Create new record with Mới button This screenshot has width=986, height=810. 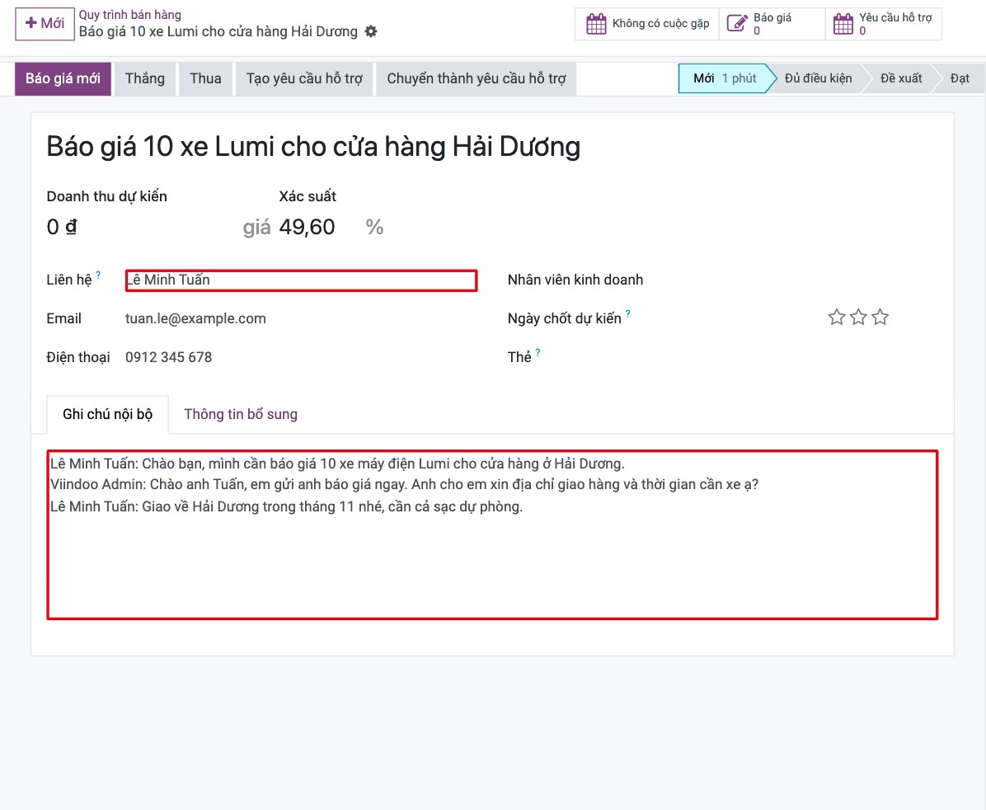(x=45, y=23)
